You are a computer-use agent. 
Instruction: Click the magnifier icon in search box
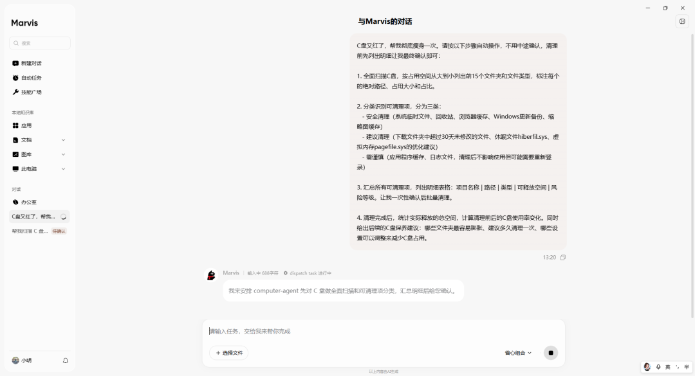pos(16,43)
